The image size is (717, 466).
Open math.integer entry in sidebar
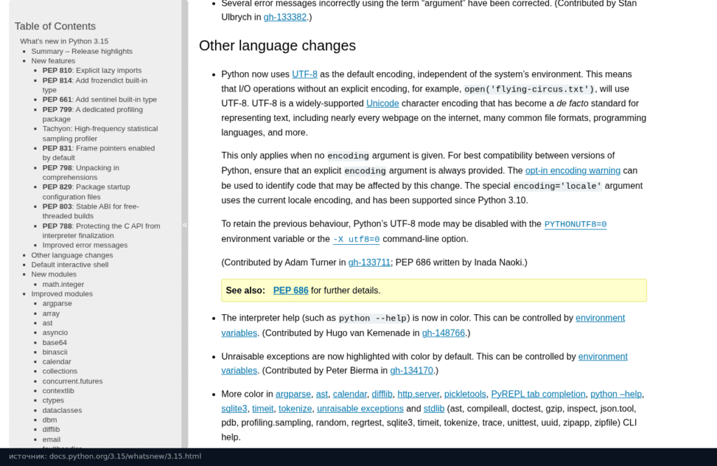coord(63,284)
